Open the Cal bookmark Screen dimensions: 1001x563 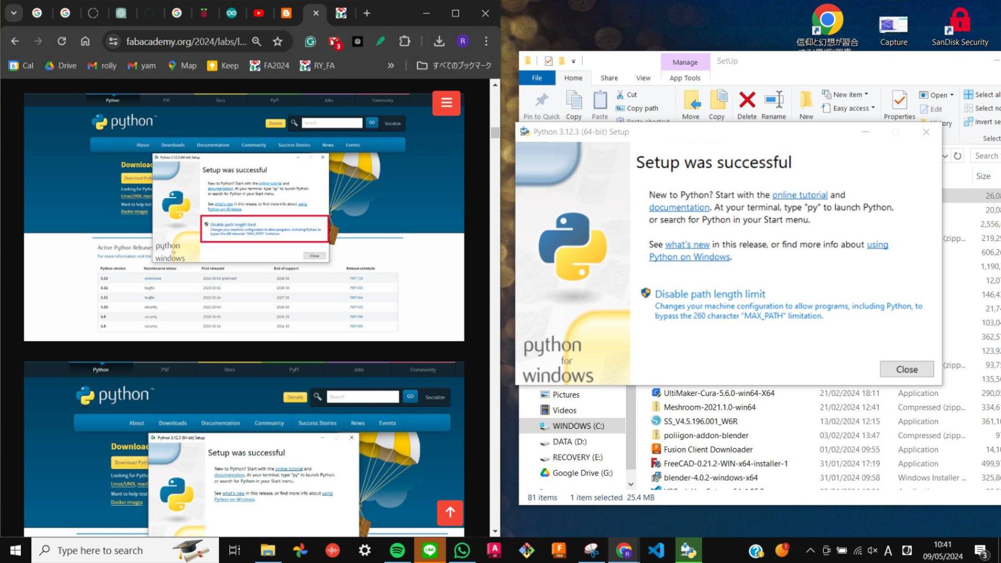click(x=21, y=65)
